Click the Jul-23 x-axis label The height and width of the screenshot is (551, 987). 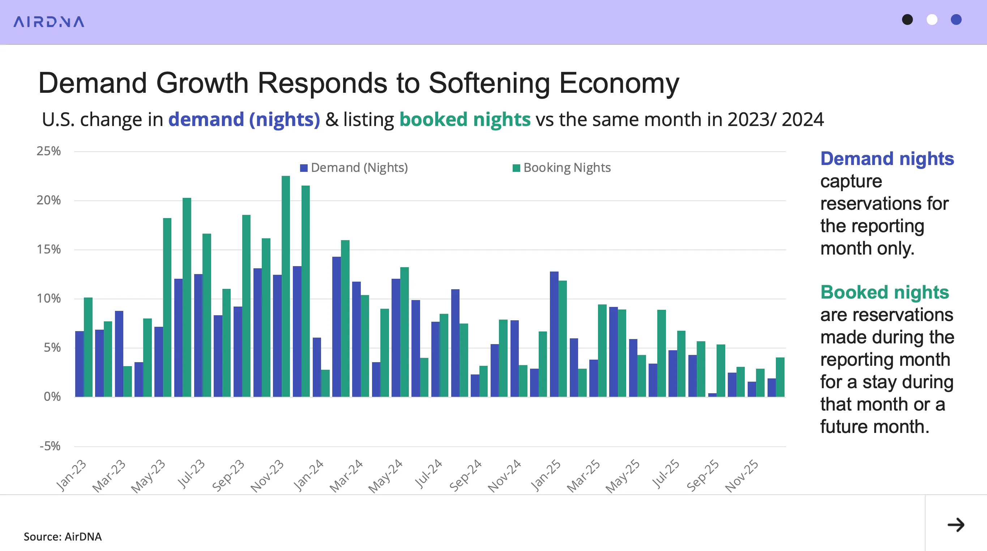pyautogui.click(x=191, y=474)
